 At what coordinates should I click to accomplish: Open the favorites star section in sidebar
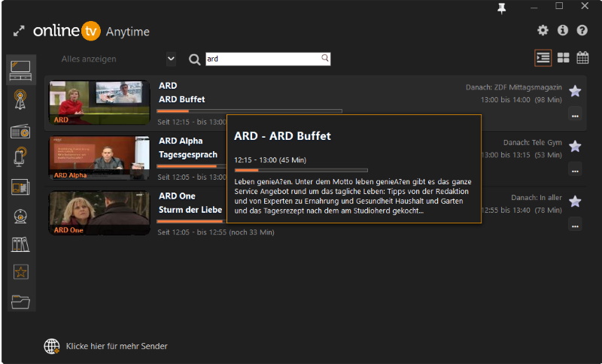[20, 272]
